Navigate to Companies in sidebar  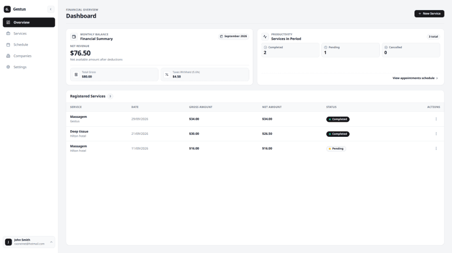click(29, 56)
